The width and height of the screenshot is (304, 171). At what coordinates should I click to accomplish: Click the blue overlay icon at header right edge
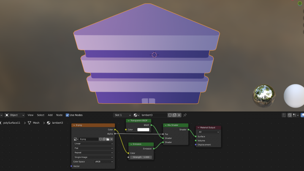coord(302,115)
